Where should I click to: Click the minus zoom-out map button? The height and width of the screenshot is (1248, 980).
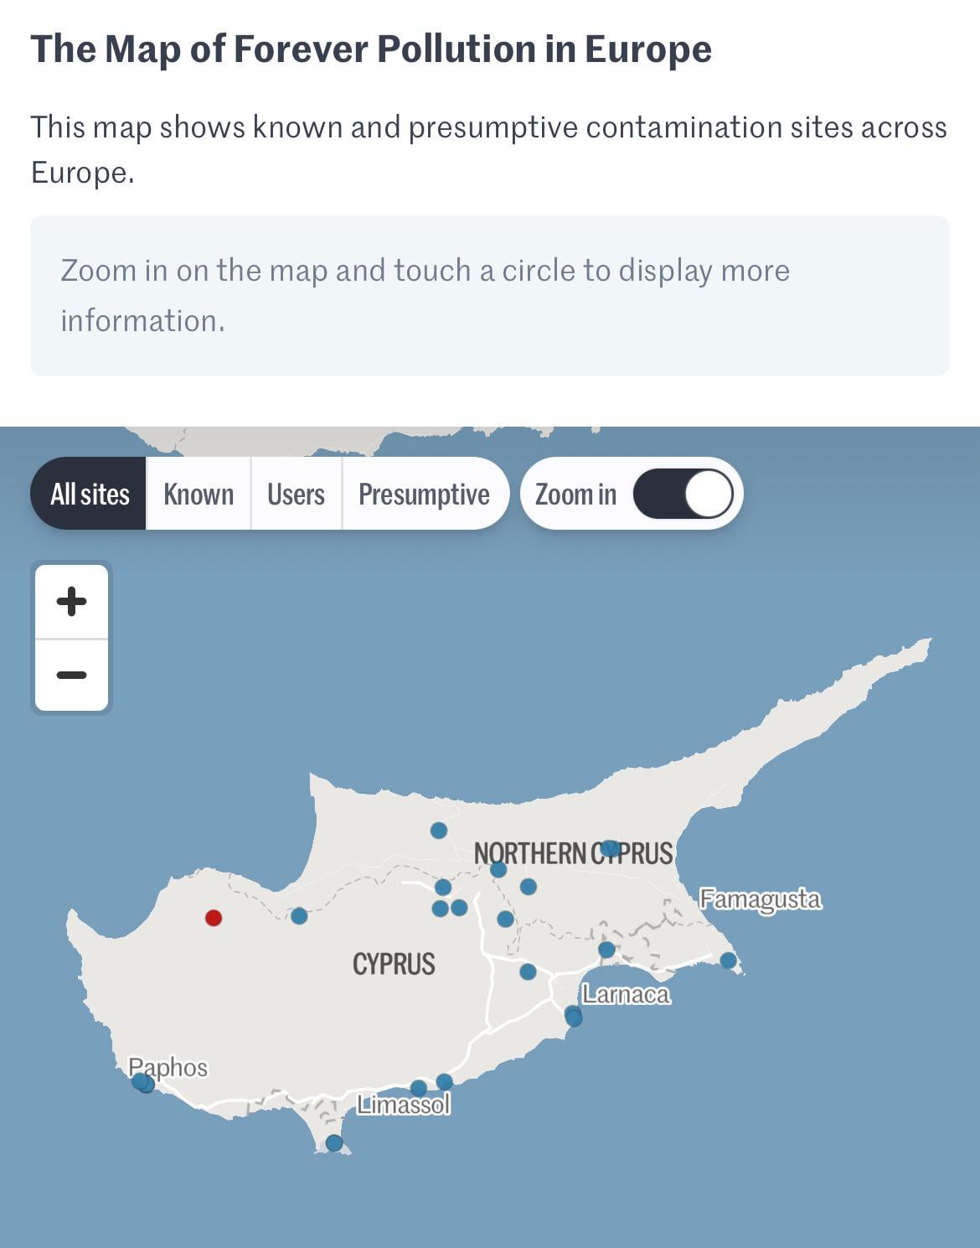click(x=71, y=675)
